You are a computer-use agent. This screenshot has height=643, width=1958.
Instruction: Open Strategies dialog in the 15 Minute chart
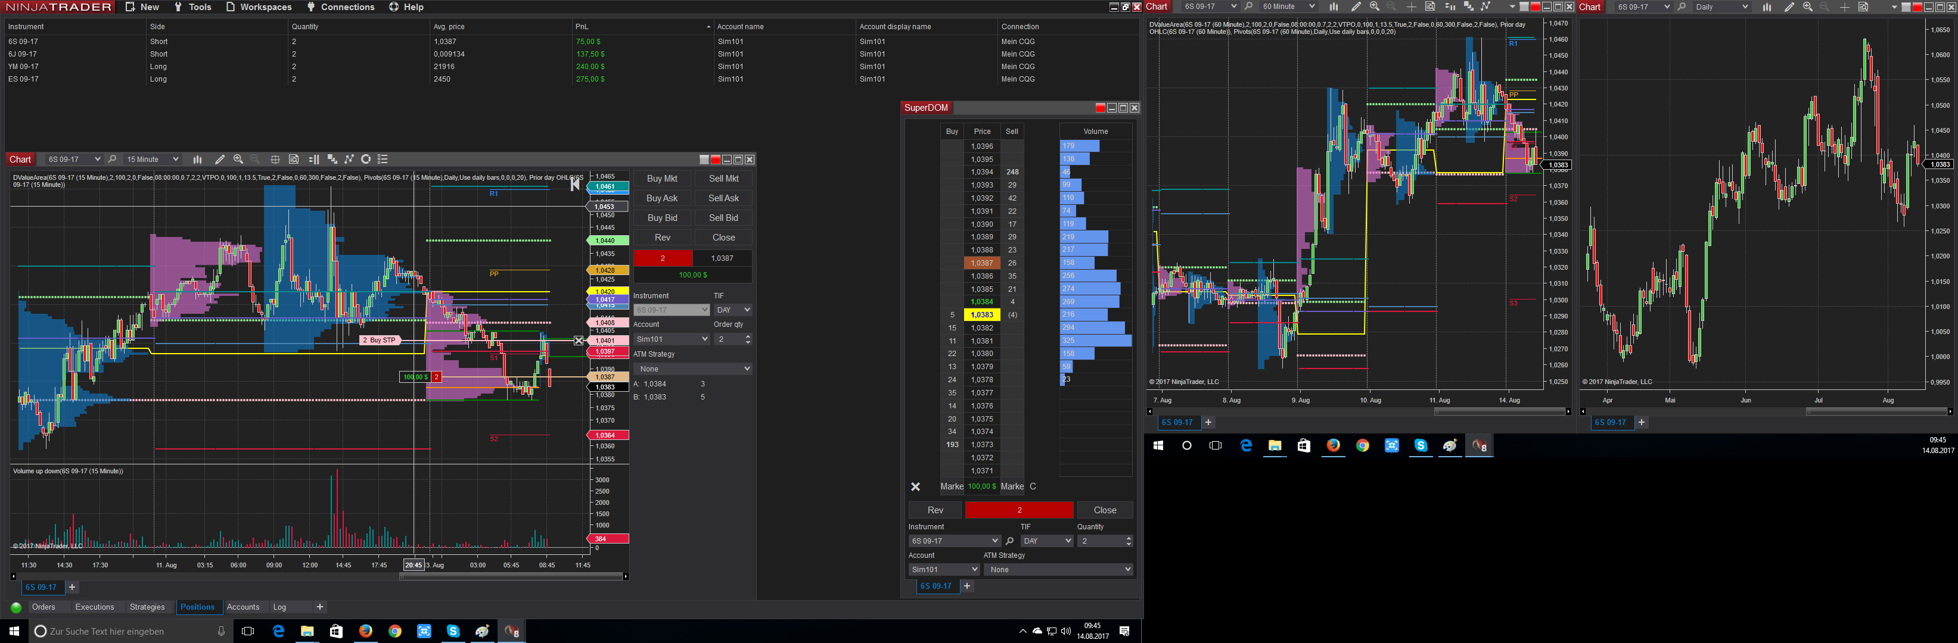pyautogui.click(x=366, y=160)
